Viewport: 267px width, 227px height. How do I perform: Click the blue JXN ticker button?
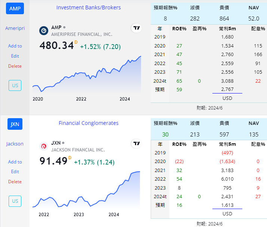[15, 124]
